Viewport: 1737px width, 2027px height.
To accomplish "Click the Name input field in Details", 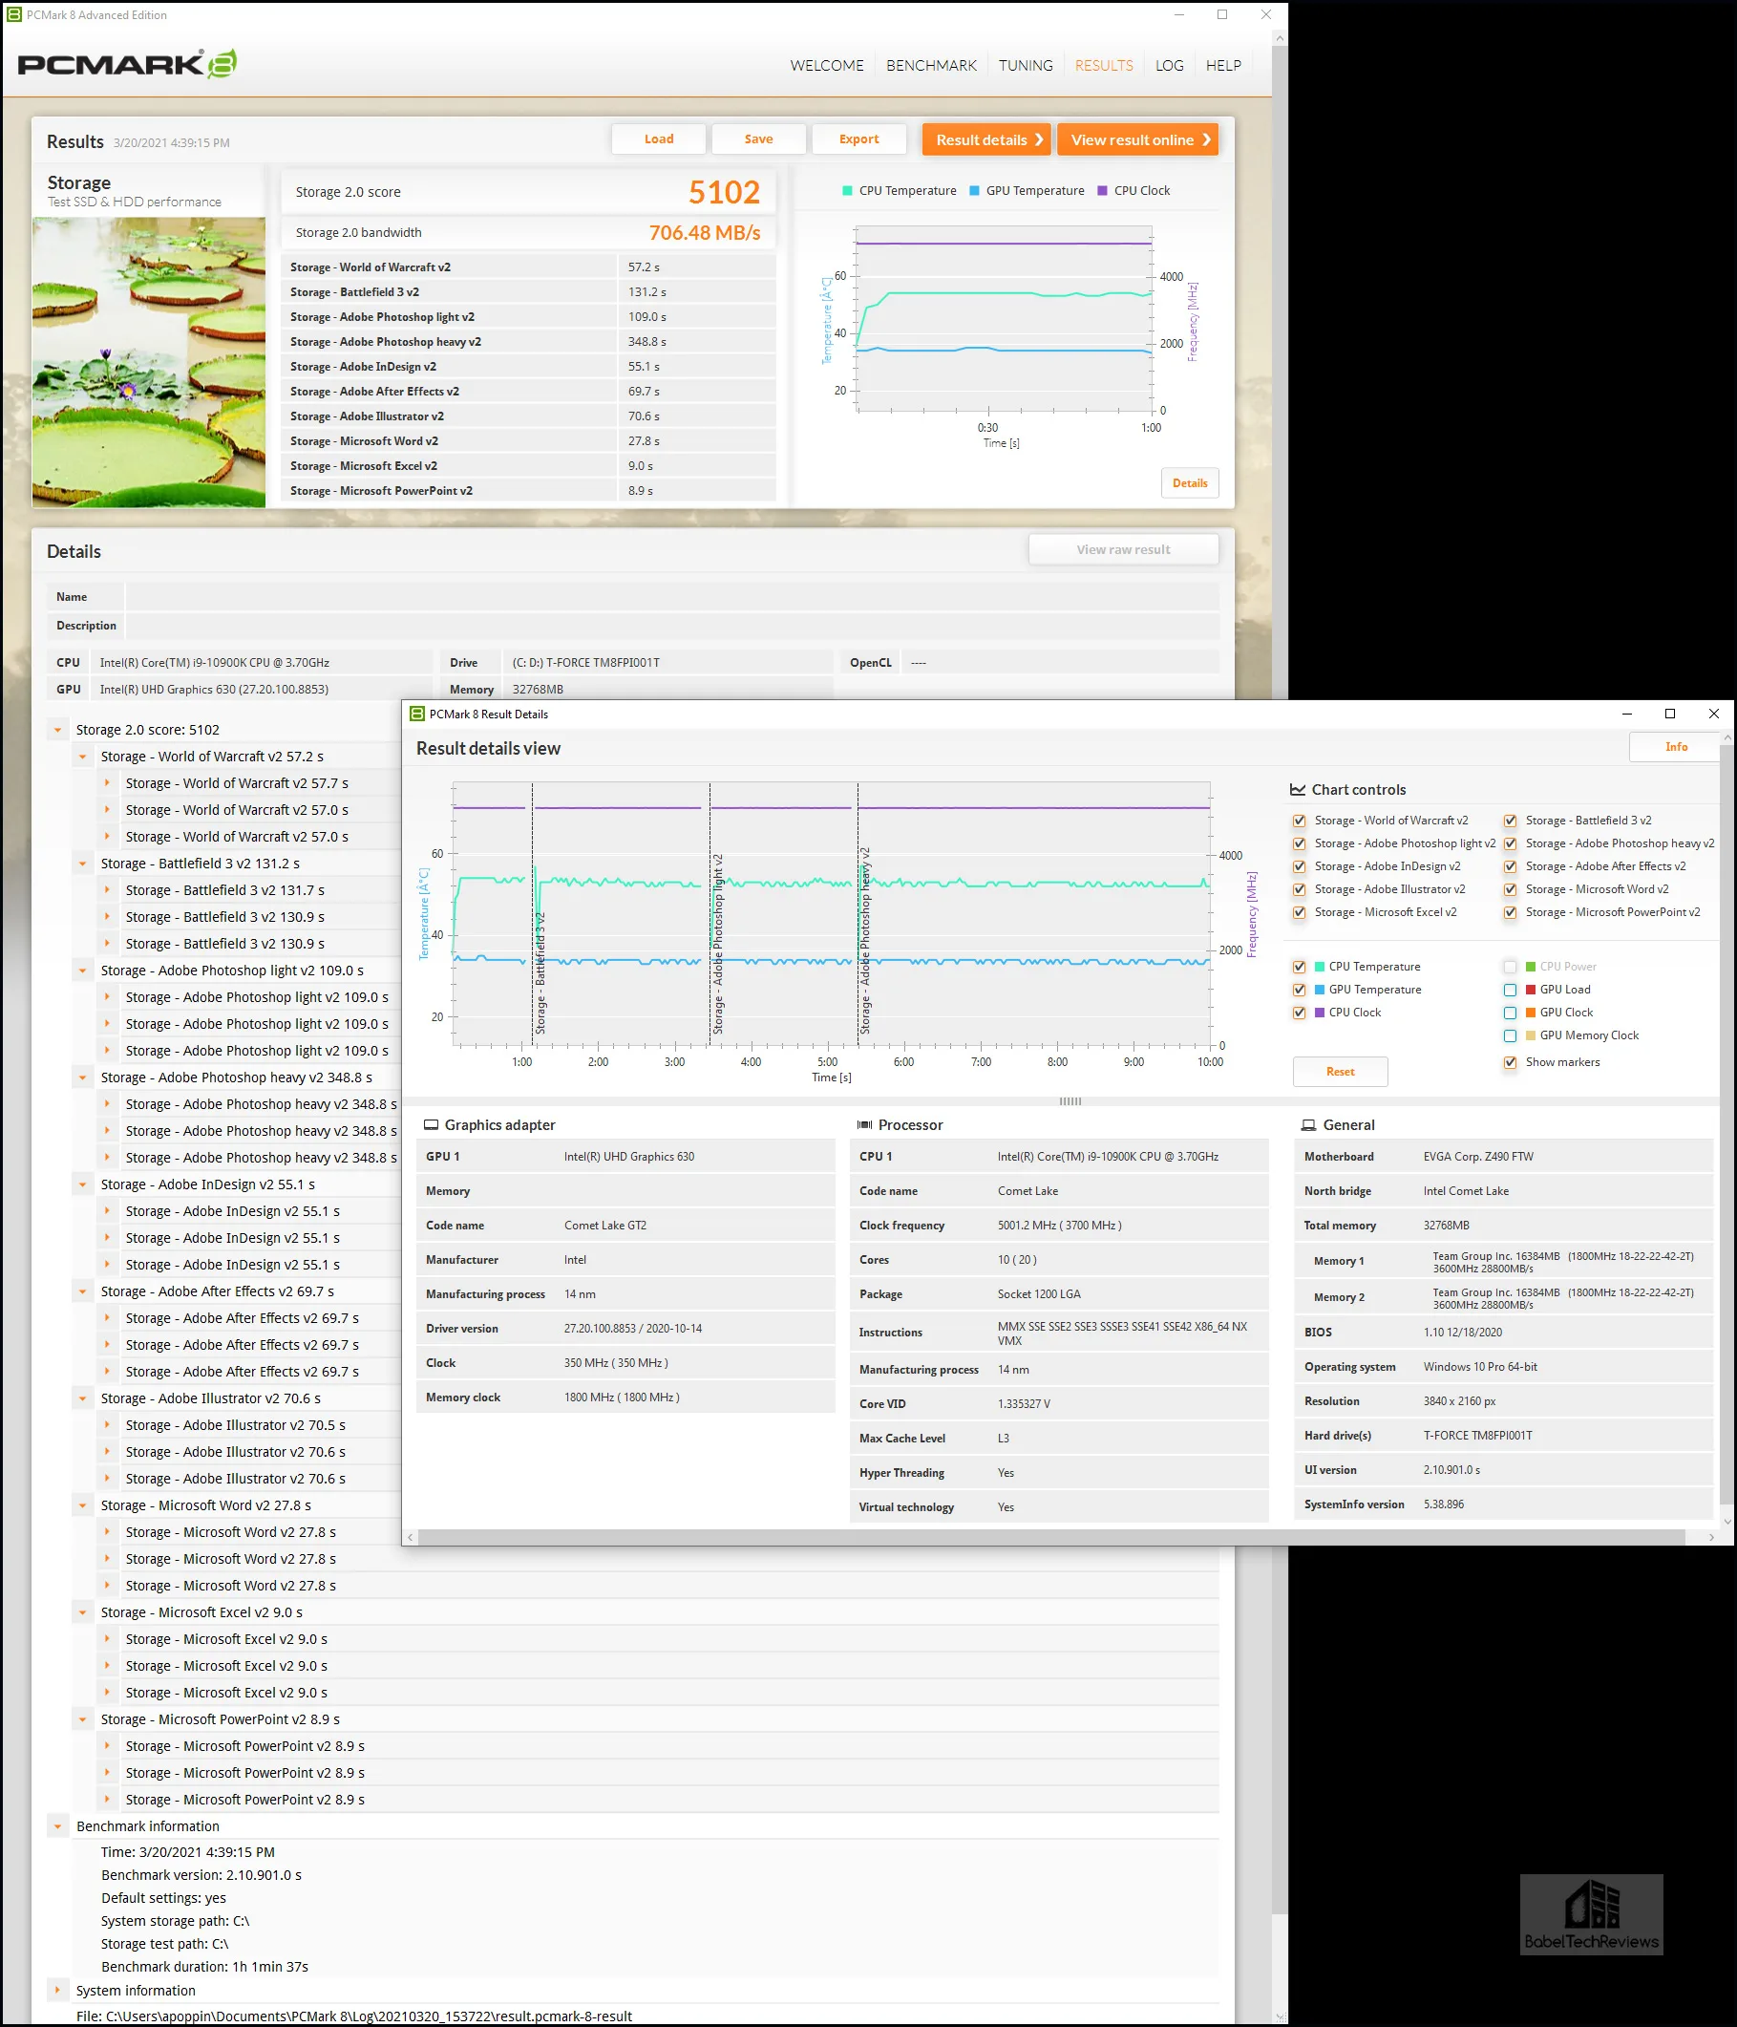I will [672, 597].
